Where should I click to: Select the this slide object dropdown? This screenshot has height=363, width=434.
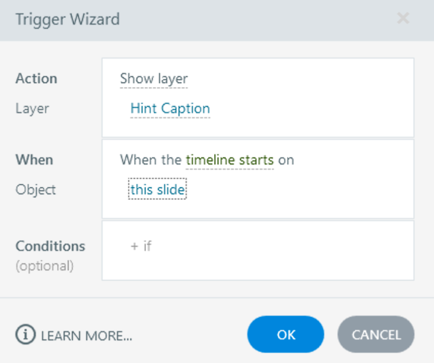click(157, 190)
